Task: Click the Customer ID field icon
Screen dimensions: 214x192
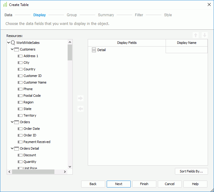Action: click(x=20, y=76)
